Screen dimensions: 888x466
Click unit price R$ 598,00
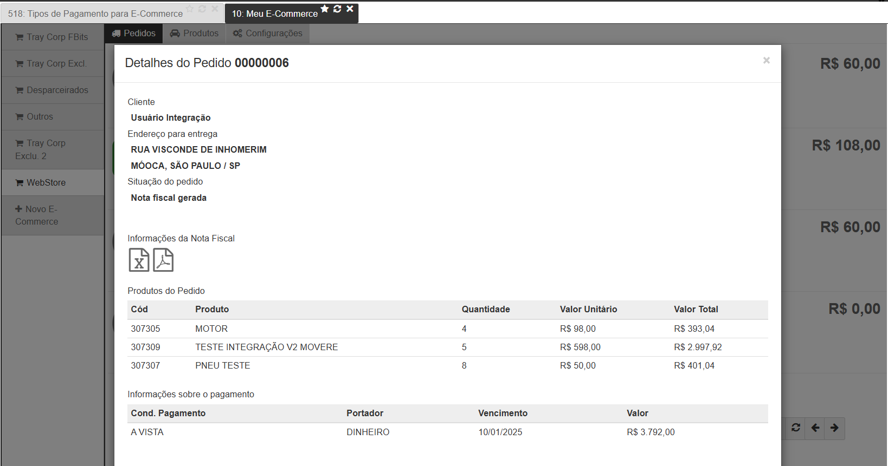tap(580, 347)
